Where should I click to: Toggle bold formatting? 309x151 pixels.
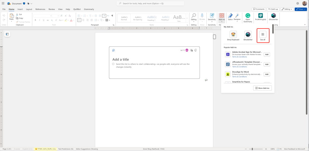35,20
